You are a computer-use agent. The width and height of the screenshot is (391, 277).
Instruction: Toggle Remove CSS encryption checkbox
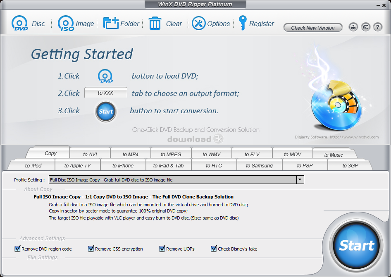point(91,249)
